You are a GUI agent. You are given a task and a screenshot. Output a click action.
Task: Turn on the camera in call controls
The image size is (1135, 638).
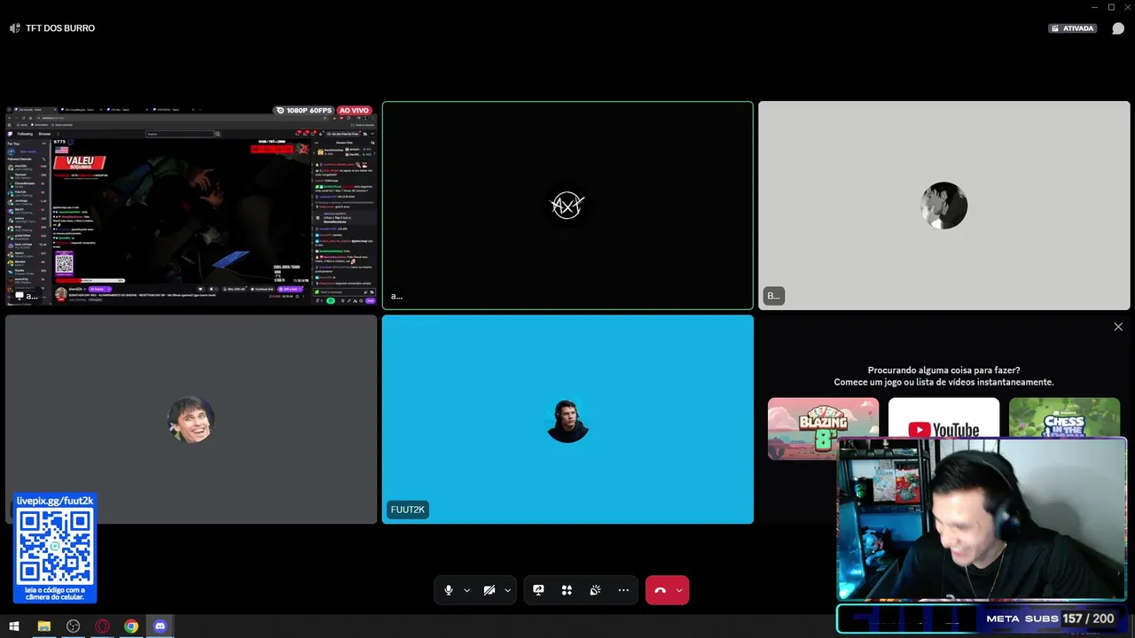(x=489, y=590)
